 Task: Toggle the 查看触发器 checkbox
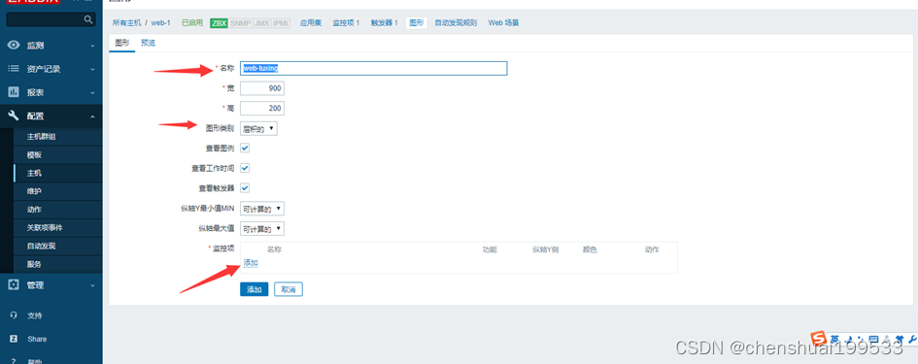click(246, 188)
